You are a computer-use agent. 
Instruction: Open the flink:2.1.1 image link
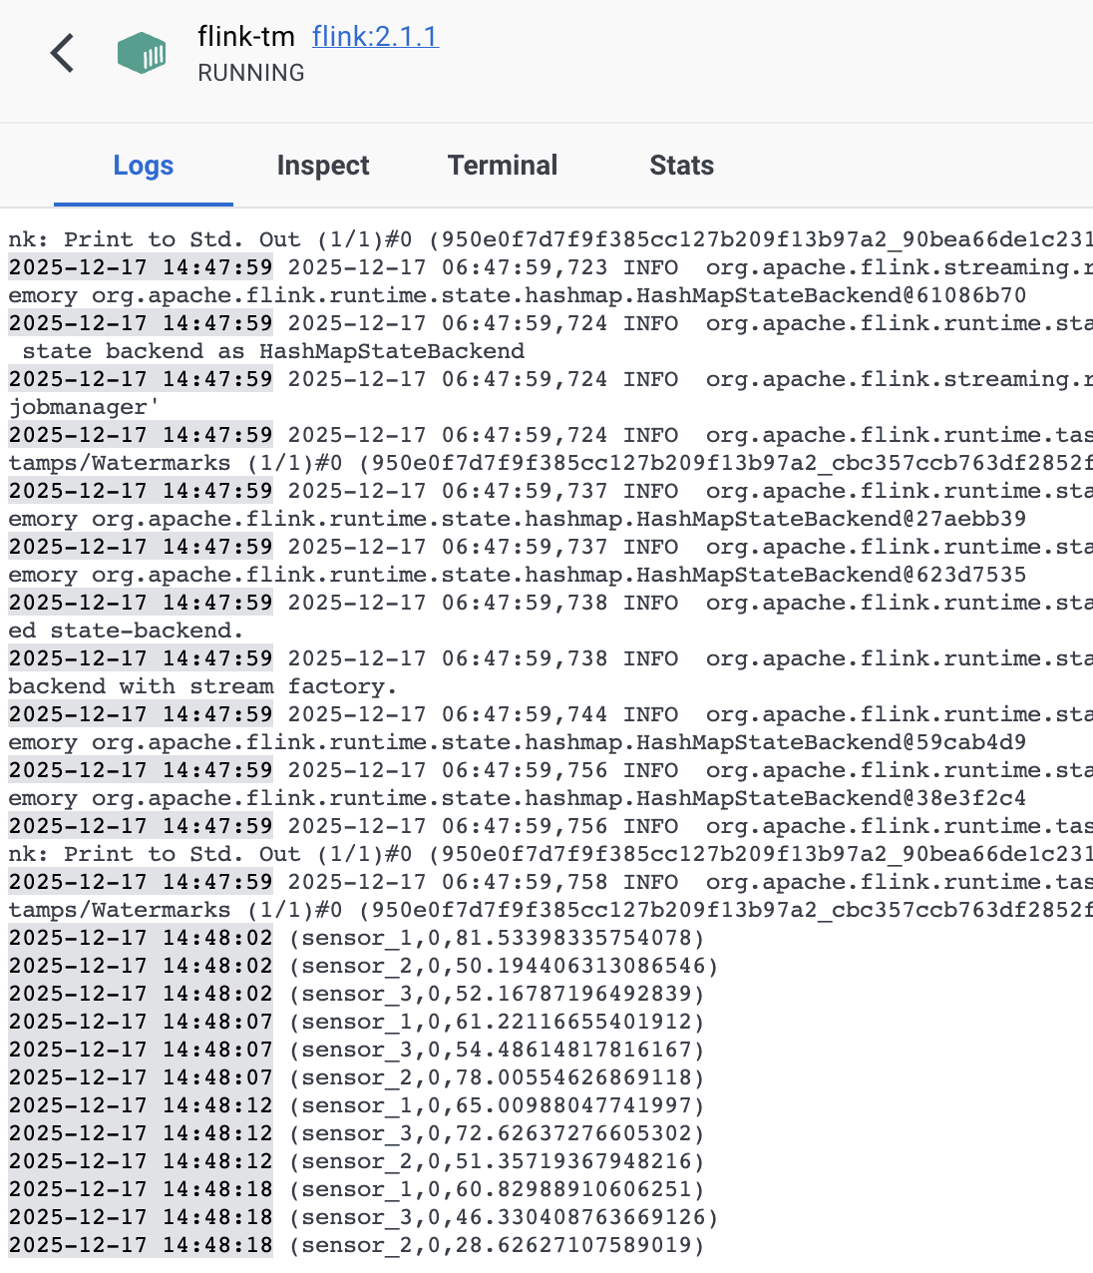pos(375,37)
